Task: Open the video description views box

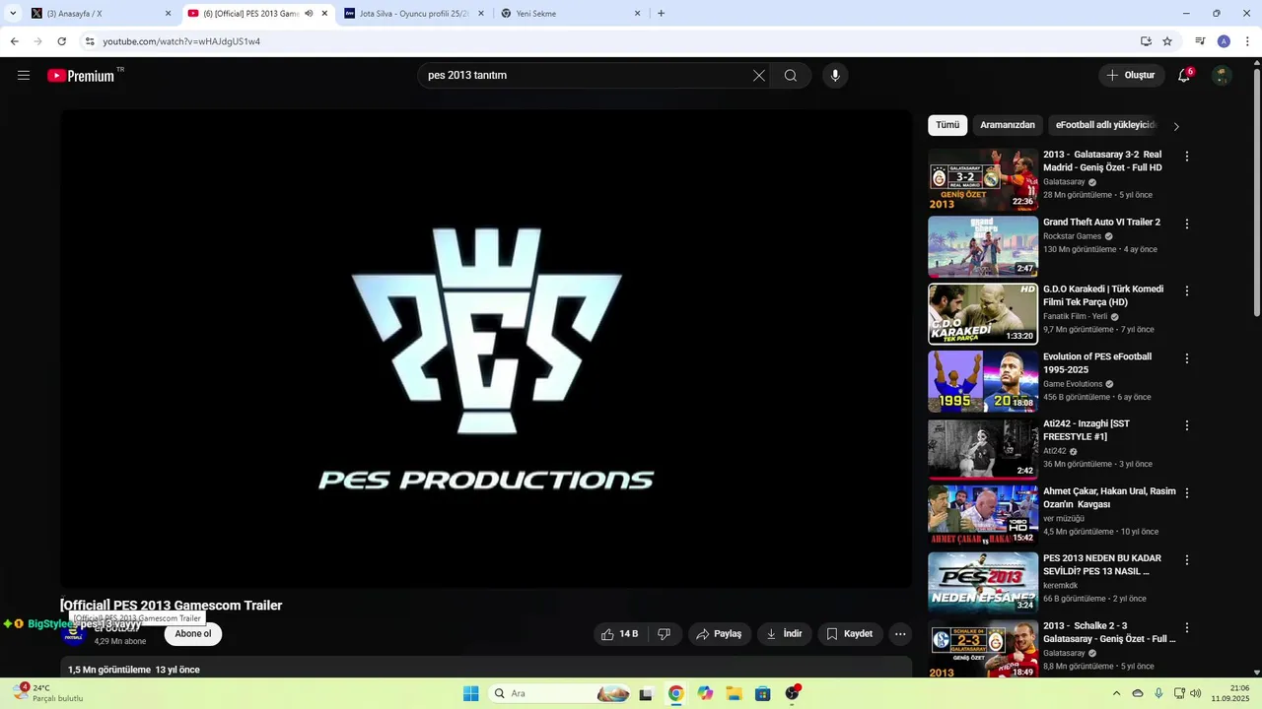Action: tap(486, 669)
